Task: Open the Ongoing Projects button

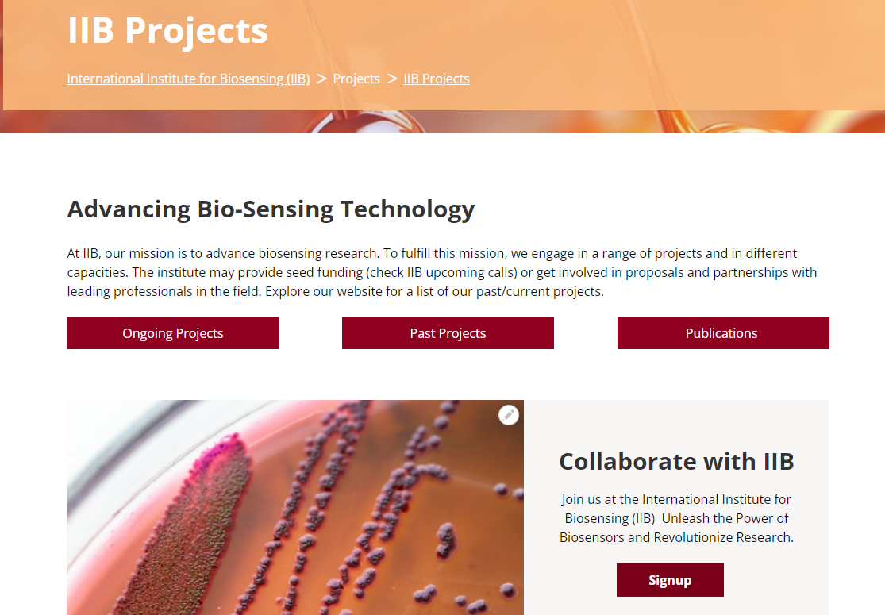Action: 172,333
